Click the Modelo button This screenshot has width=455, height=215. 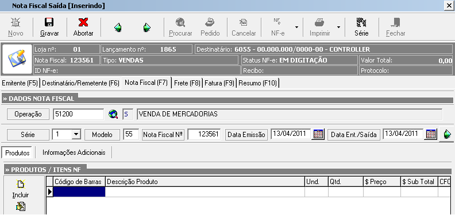(102, 135)
